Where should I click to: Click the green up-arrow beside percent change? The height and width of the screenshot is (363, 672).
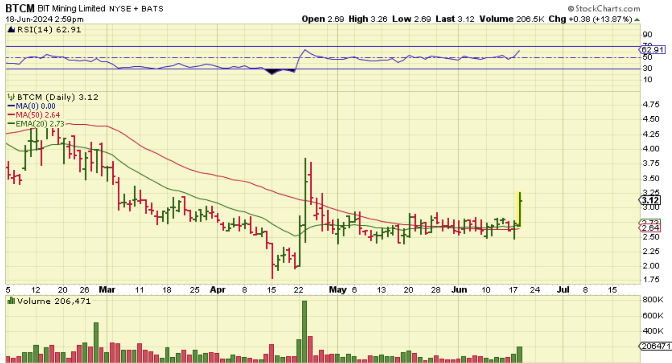tap(637, 19)
